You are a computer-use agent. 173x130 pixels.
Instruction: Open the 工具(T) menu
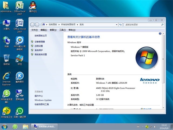[62, 30]
